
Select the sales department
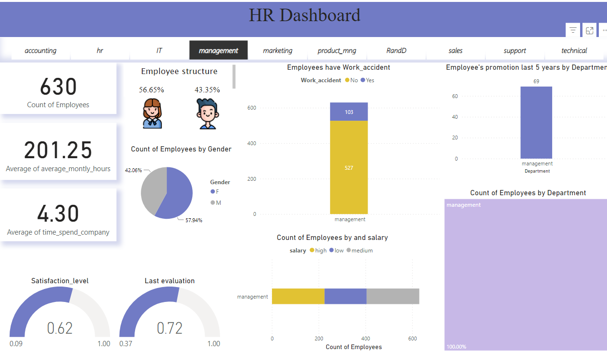456,50
